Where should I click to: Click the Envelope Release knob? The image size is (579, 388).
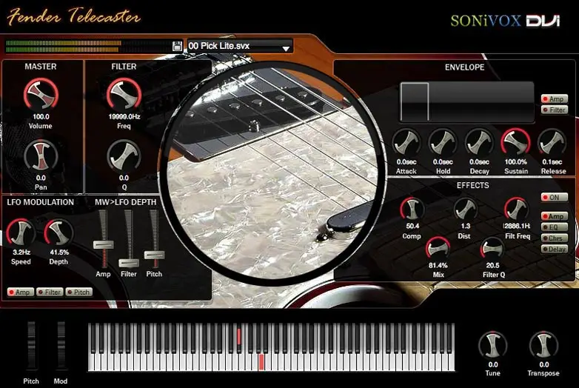[552, 143]
